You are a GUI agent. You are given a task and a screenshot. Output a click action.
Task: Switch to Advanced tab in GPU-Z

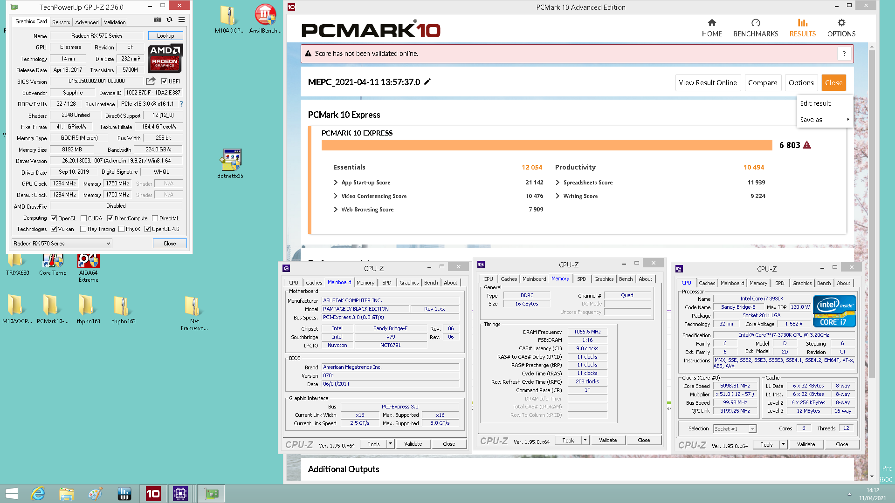click(87, 22)
